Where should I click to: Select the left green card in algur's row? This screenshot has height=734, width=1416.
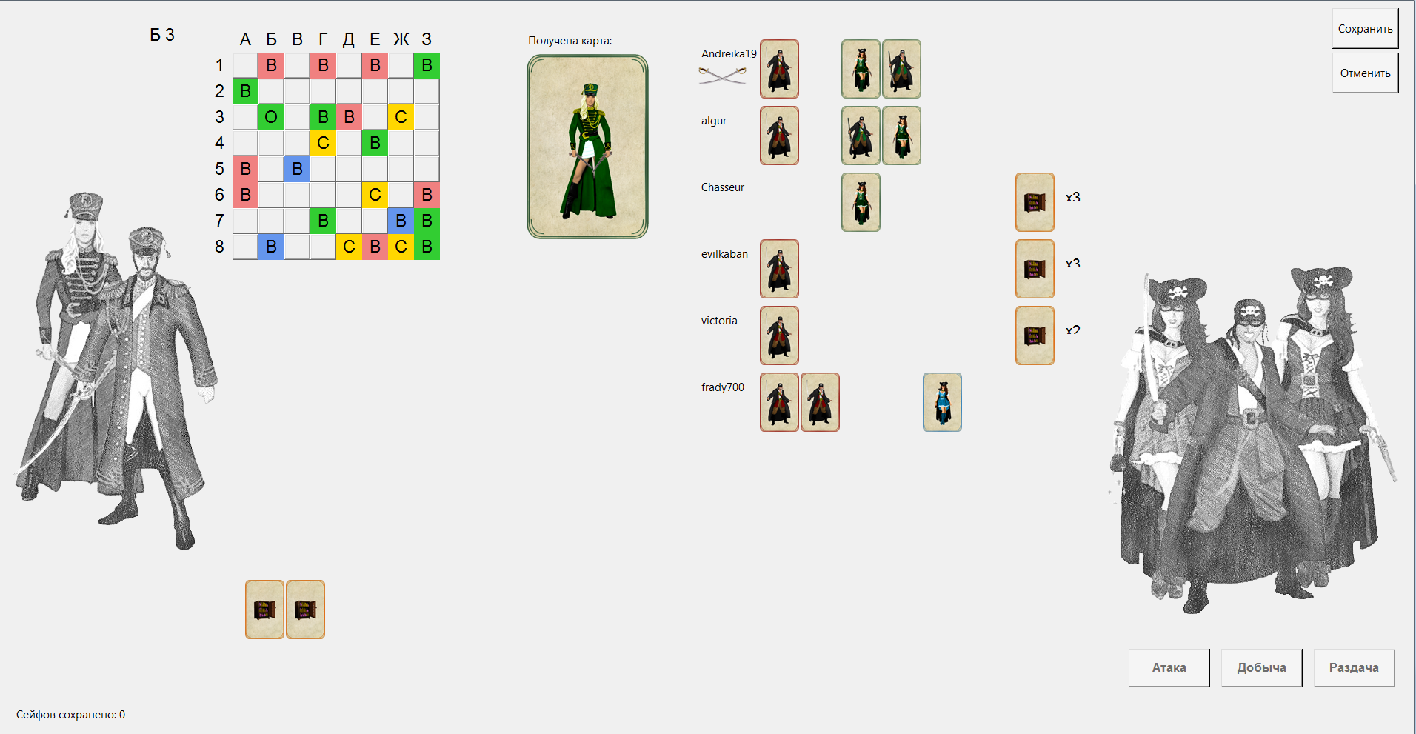point(861,136)
